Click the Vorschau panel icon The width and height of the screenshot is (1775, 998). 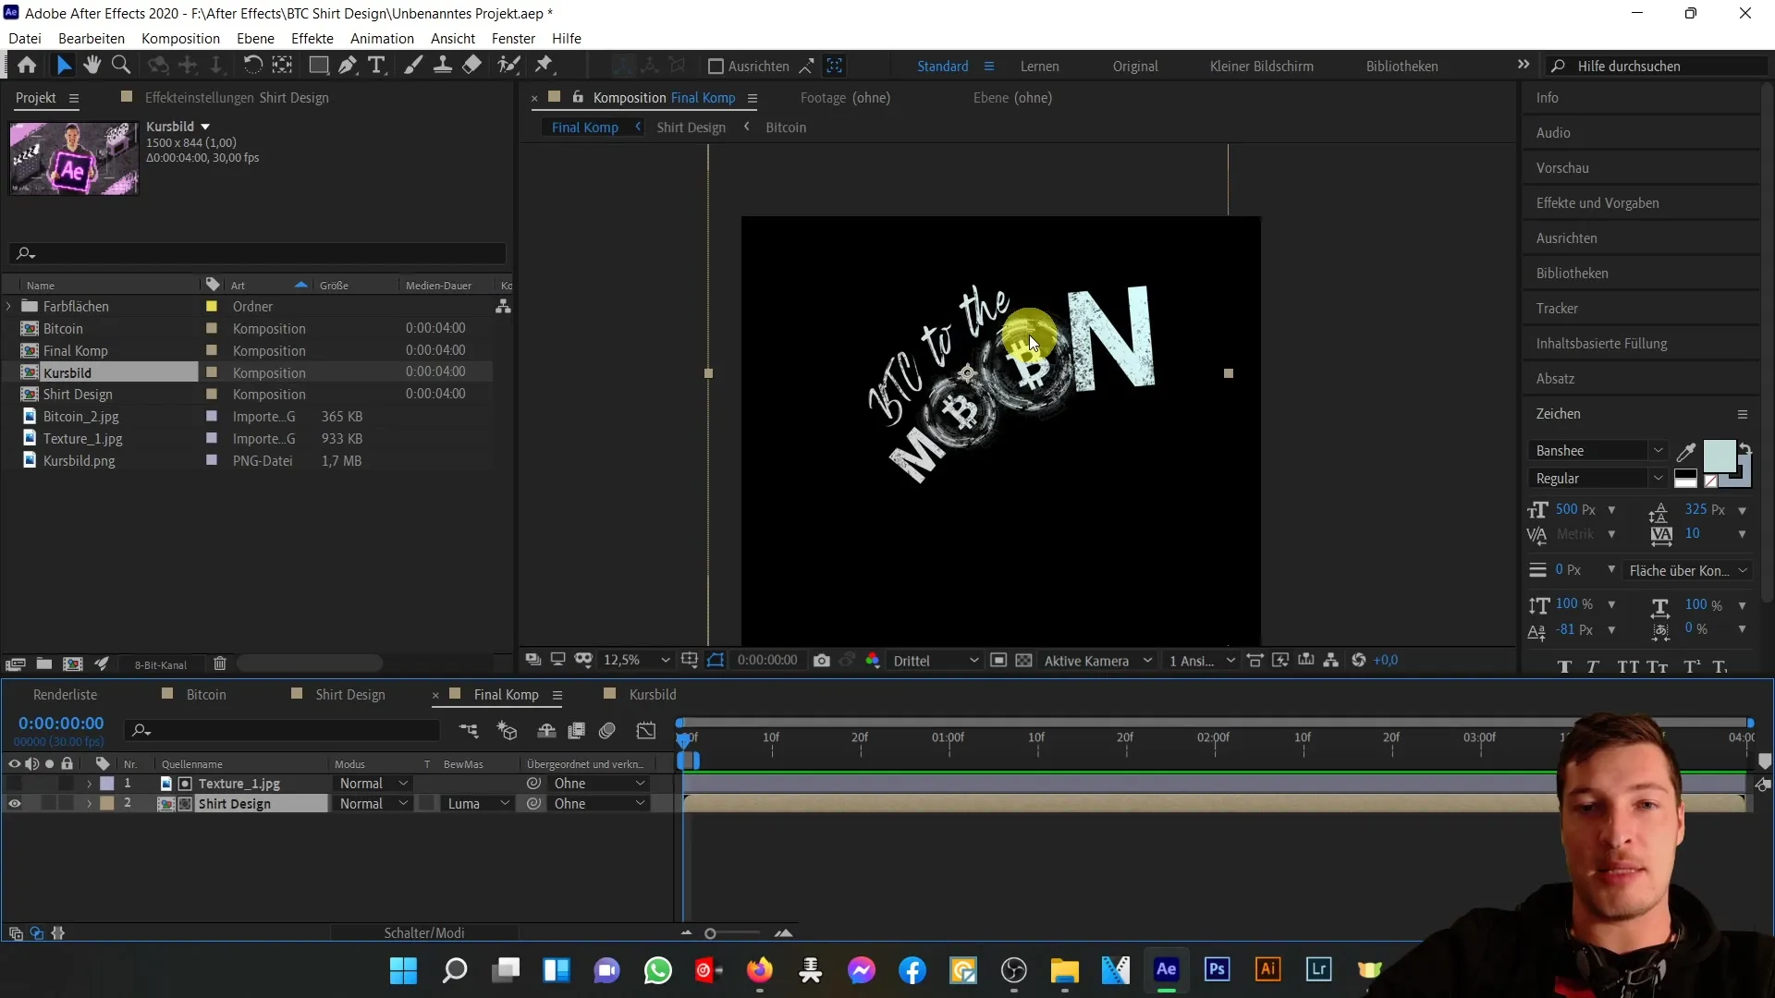click(1563, 167)
